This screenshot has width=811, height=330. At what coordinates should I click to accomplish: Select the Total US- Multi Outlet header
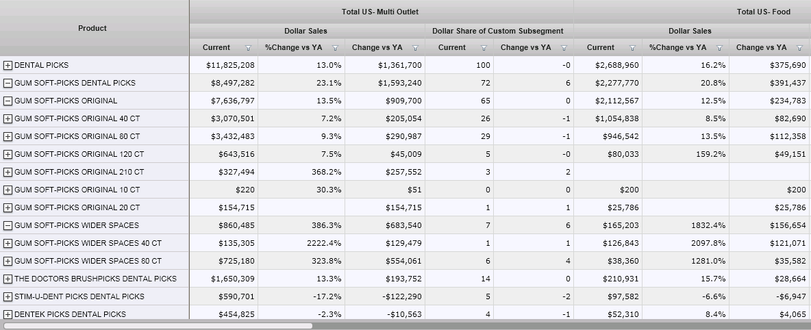tap(380, 12)
